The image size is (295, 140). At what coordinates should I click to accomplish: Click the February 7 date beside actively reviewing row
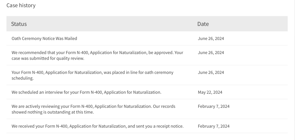click(x=214, y=106)
